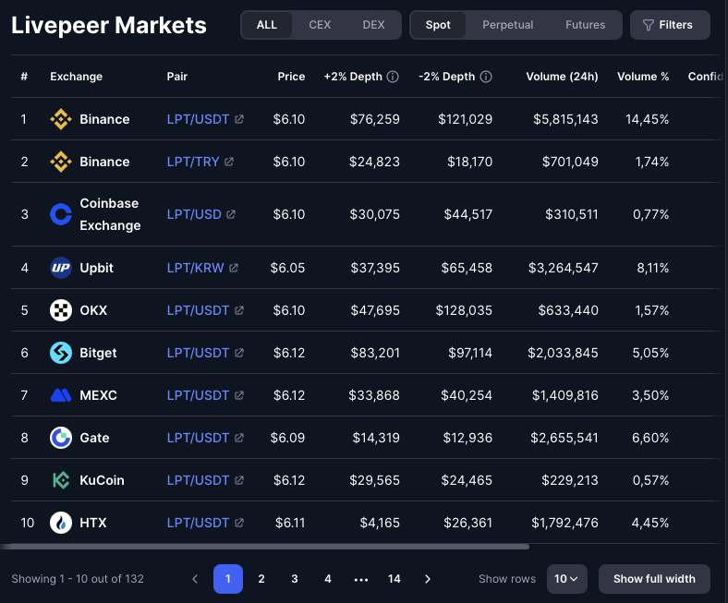Click the KuCoin logo icon

pos(61,480)
